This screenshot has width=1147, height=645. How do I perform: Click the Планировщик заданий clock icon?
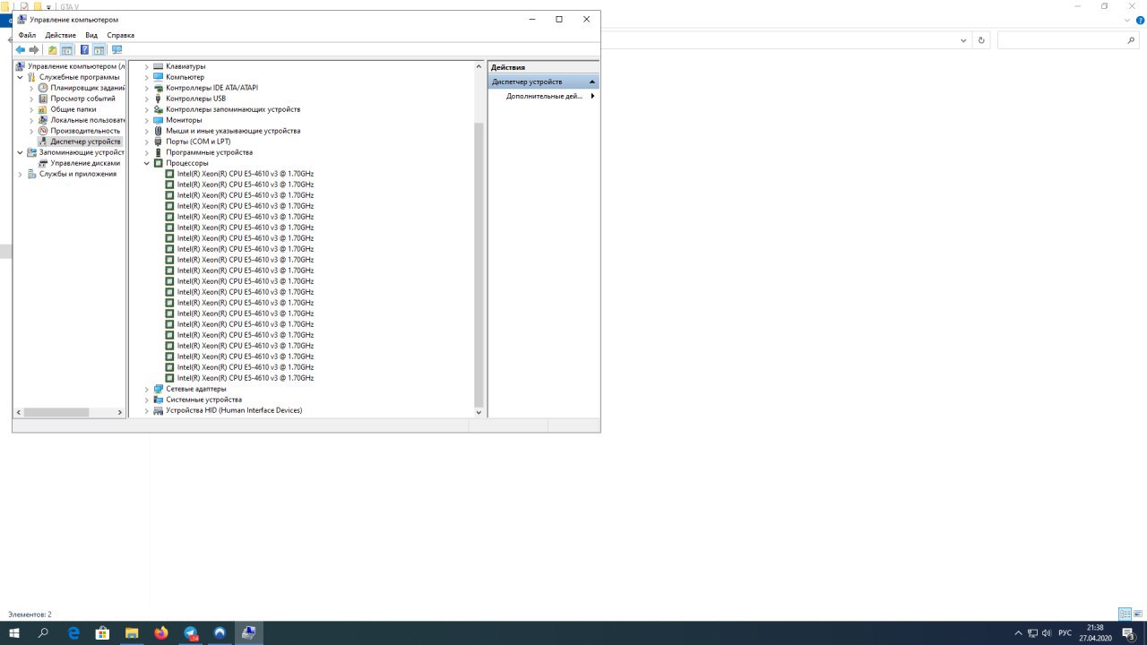43,88
